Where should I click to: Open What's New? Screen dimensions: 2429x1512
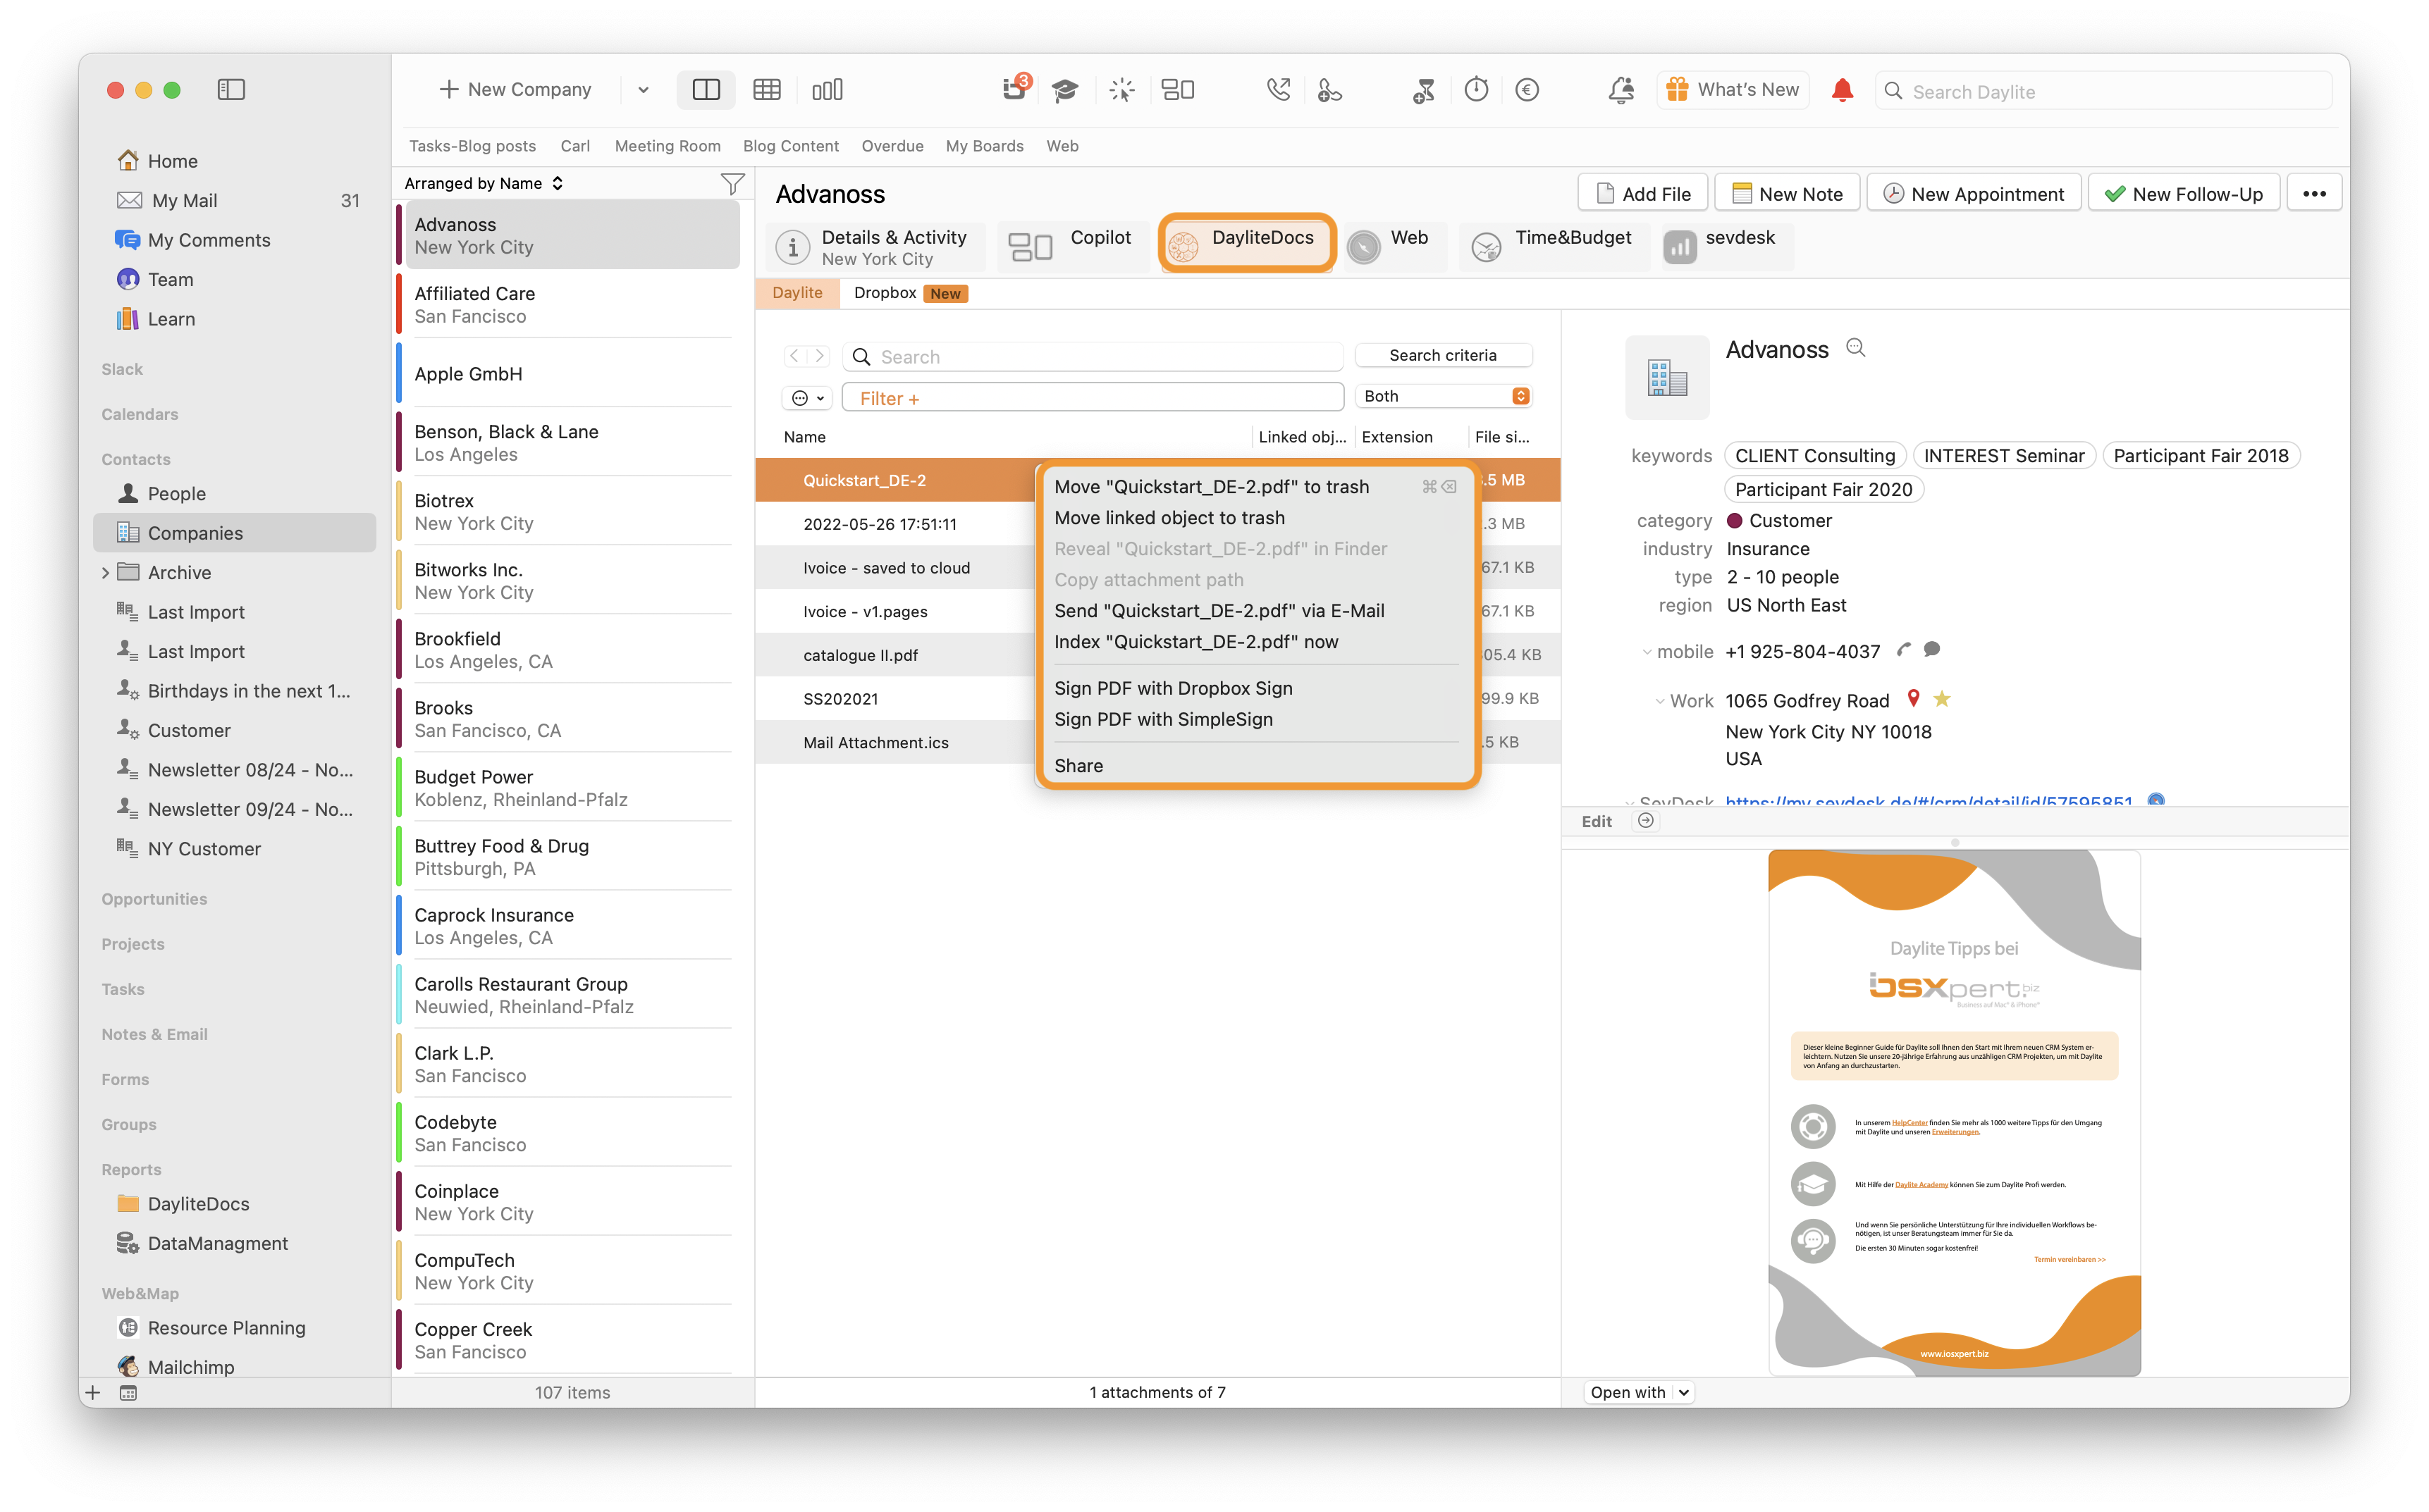pos(1733,90)
